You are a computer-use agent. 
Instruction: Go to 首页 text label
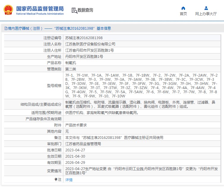pyautogui.click(x=183, y=14)
